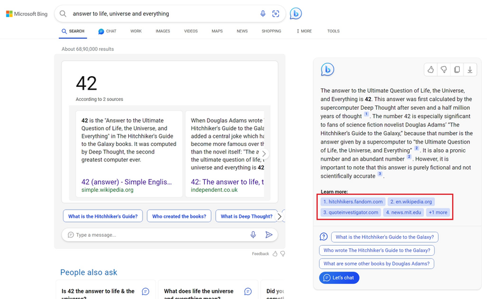Switch to the CHAT tab
This screenshot has width=487, height=299.
point(107,31)
